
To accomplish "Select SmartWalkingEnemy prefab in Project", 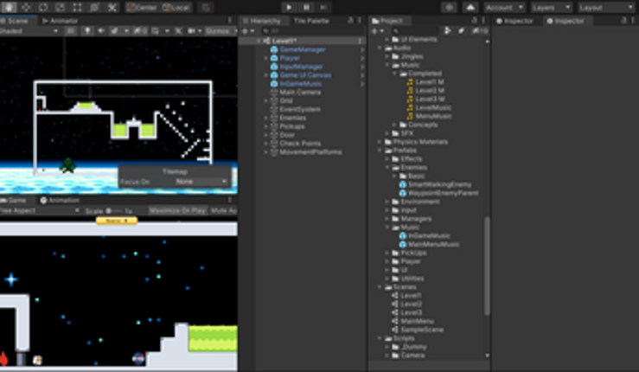I will [440, 185].
